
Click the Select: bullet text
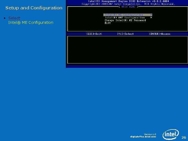(x=15, y=18)
